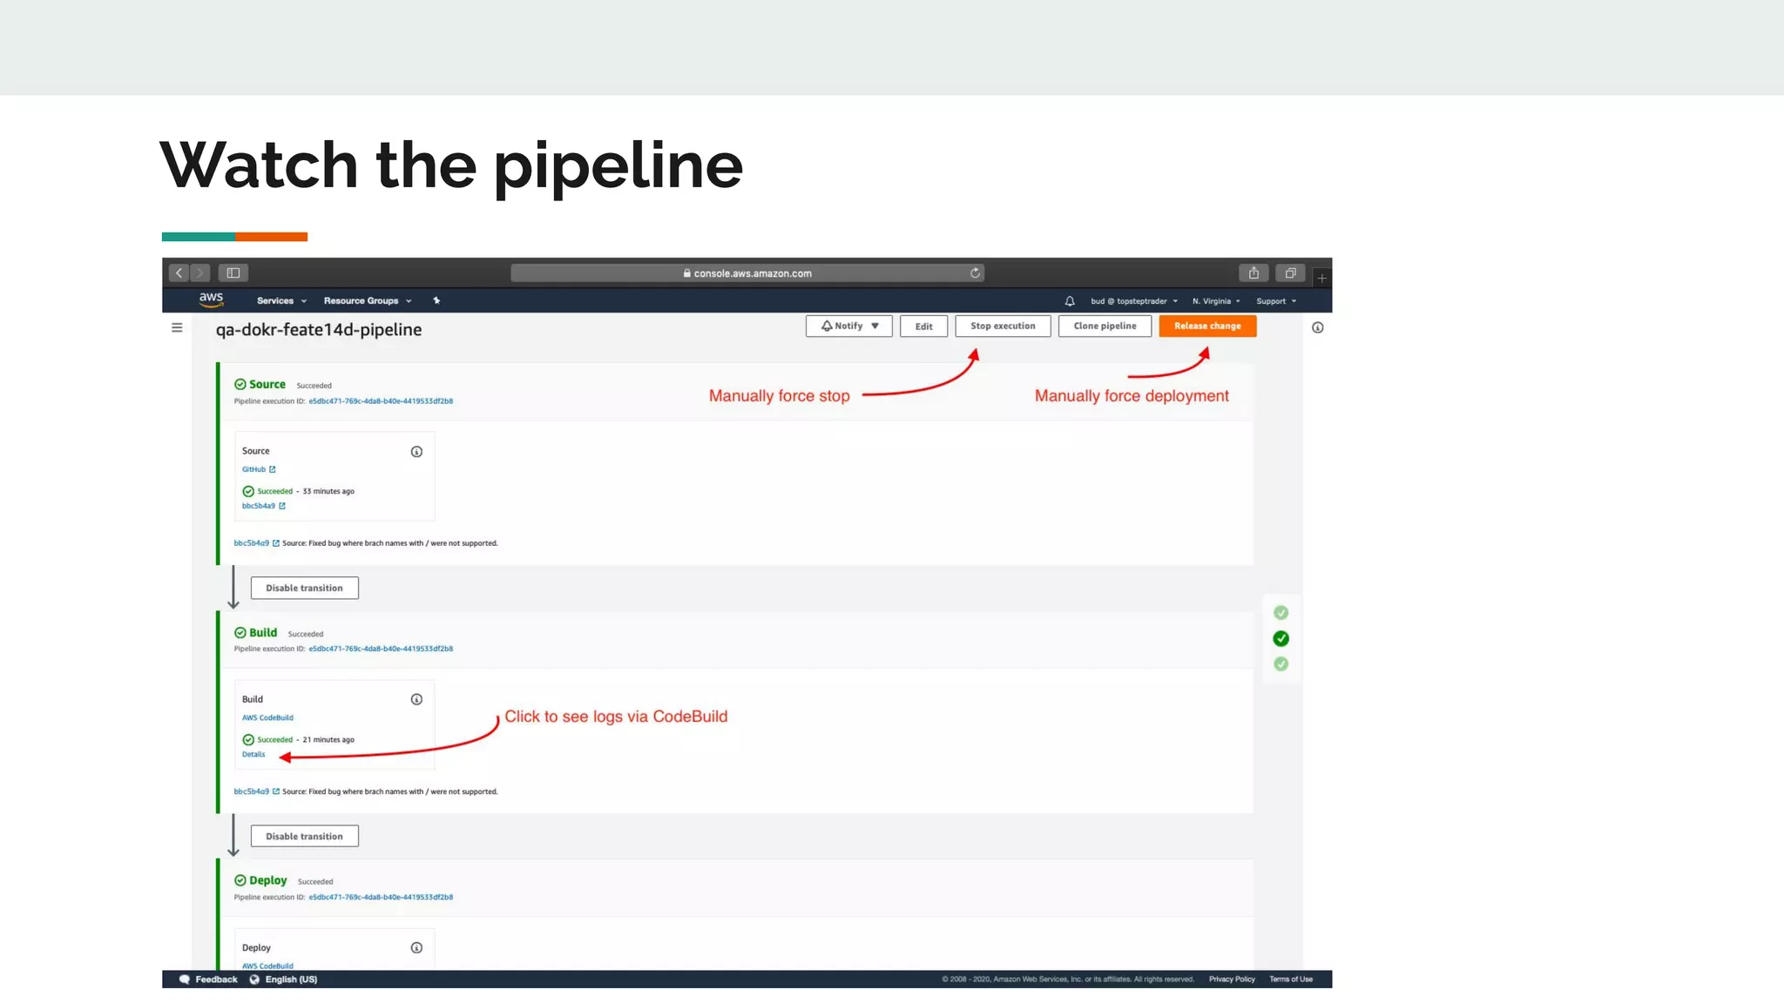Open the bud @ topsteptrader account menu
The height and width of the screenshot is (1003, 1784).
coord(1134,301)
